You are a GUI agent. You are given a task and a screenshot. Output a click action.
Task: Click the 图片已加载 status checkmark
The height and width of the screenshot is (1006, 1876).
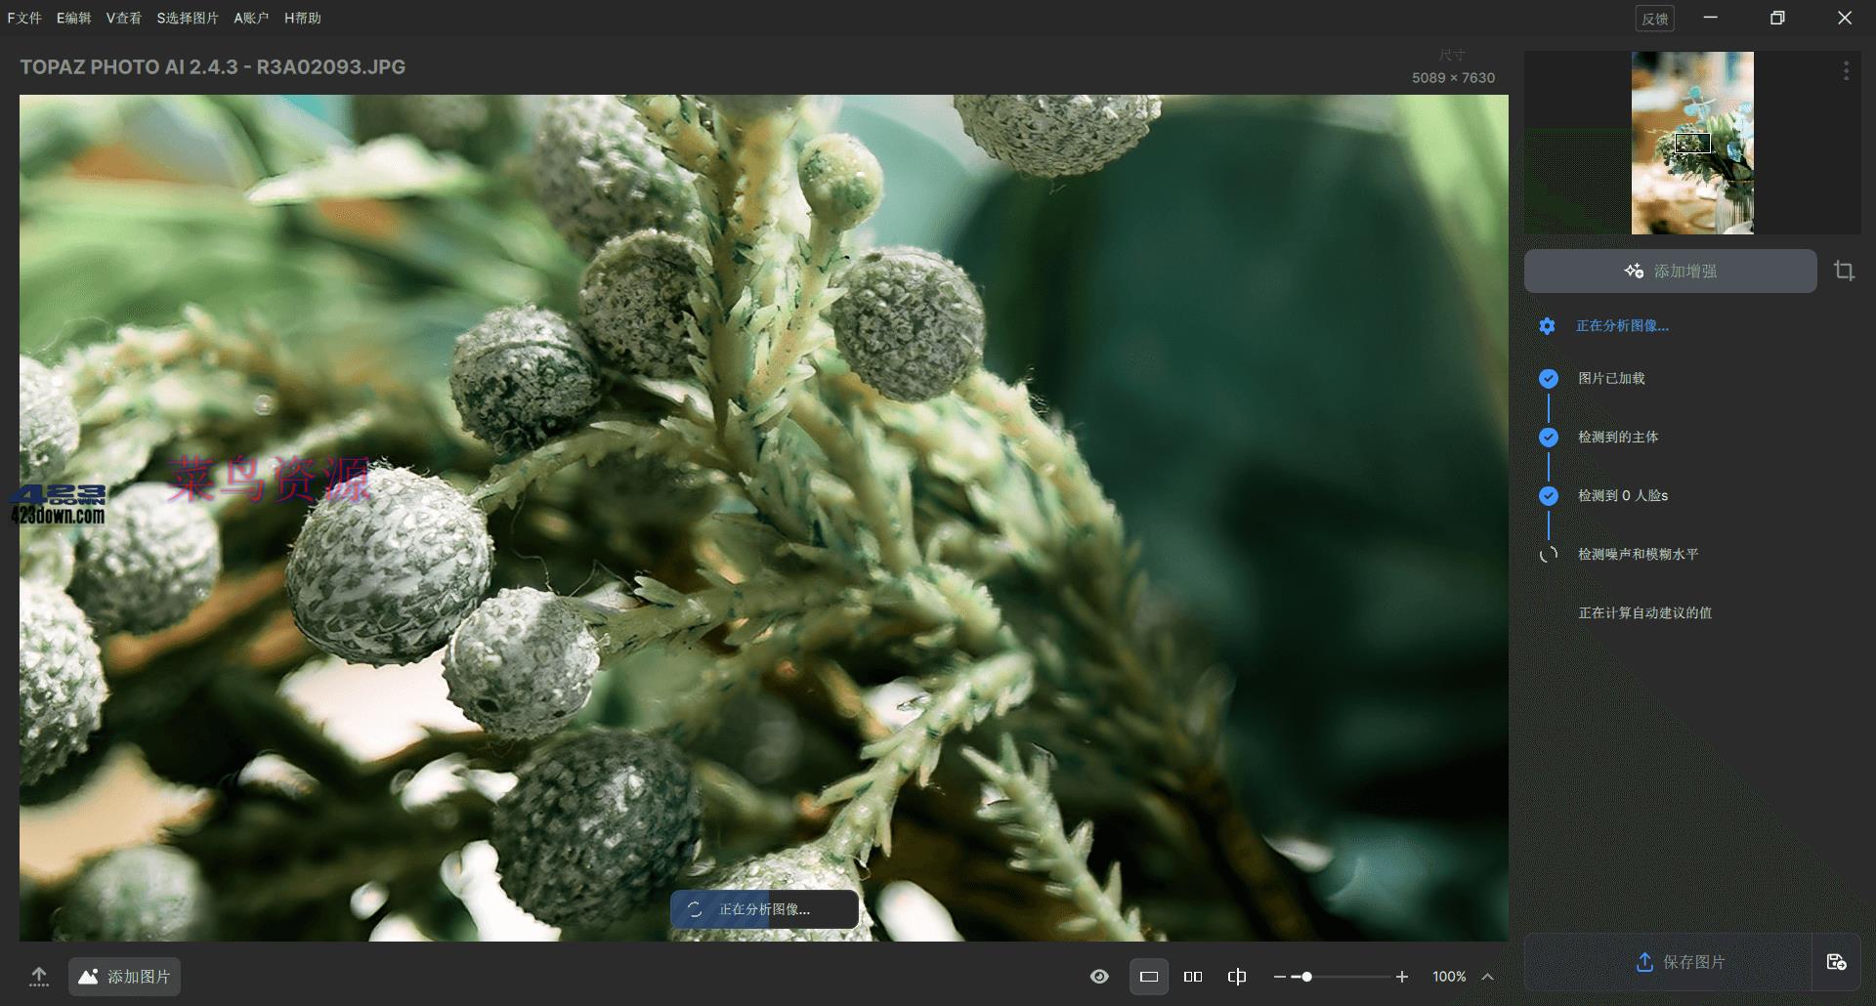click(1549, 378)
